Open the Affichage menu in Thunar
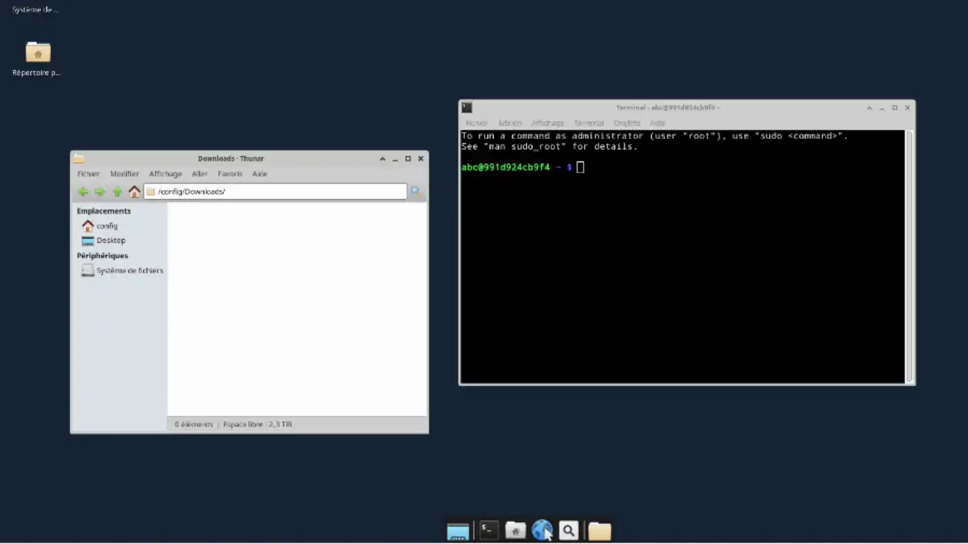Viewport: 968px width, 544px height. [165, 174]
